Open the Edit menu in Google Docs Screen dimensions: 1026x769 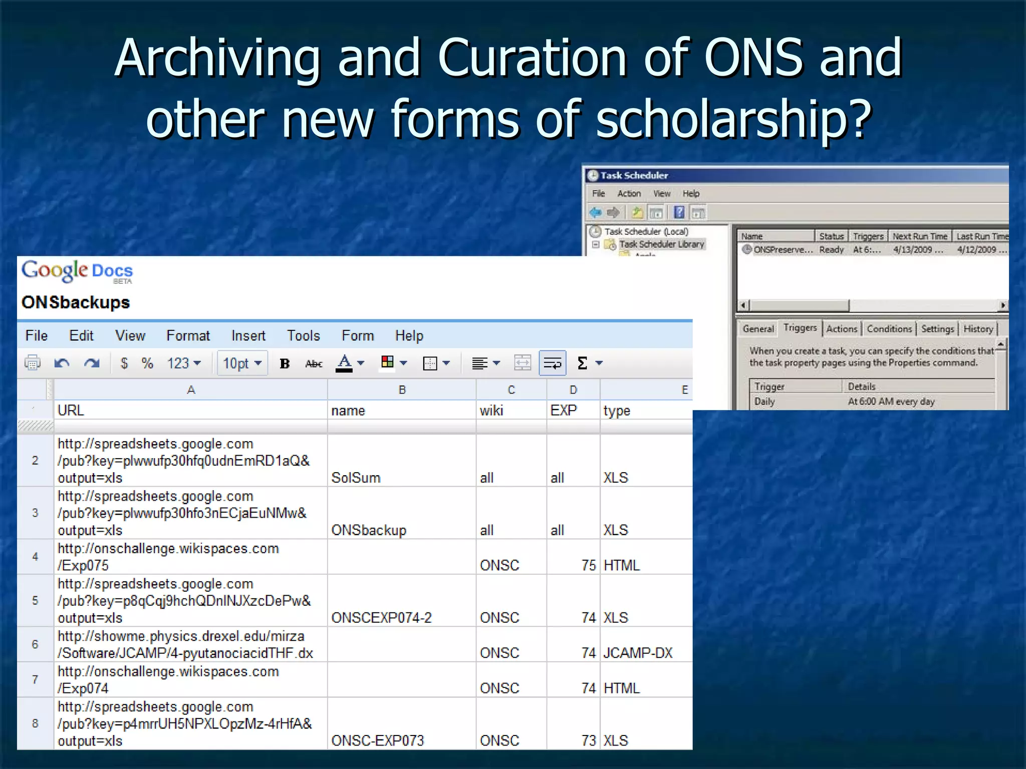coord(81,335)
